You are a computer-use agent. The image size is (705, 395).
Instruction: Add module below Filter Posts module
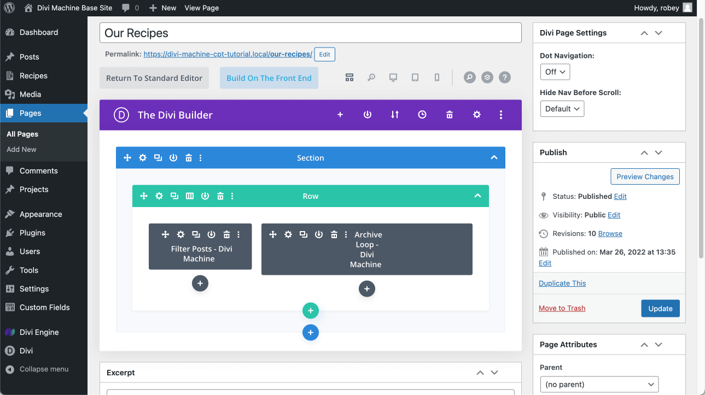[200, 284]
